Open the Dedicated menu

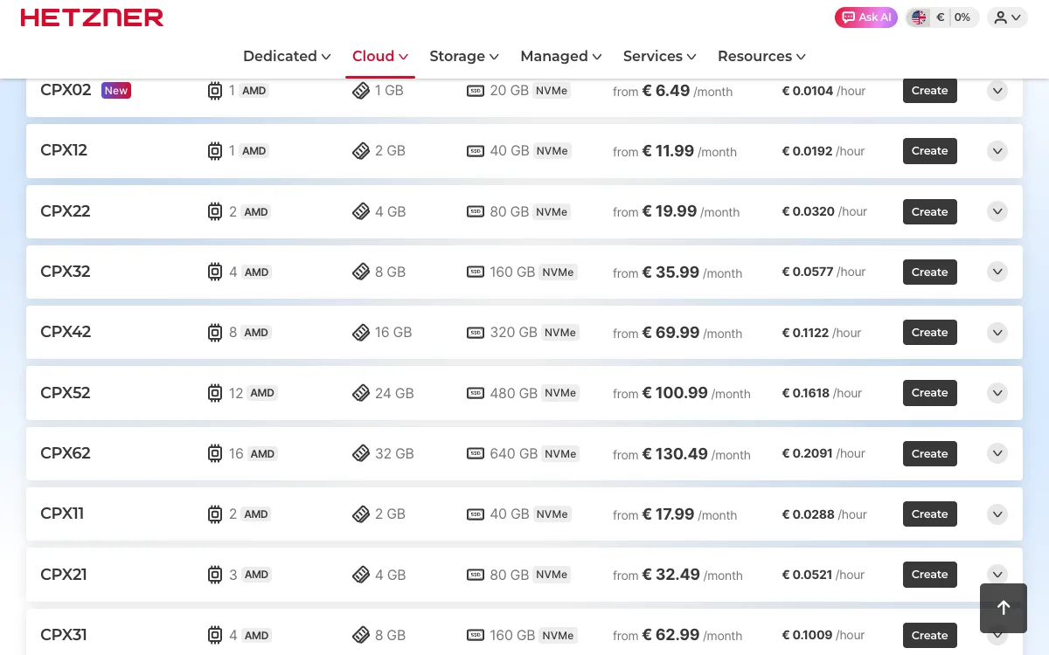pos(287,56)
